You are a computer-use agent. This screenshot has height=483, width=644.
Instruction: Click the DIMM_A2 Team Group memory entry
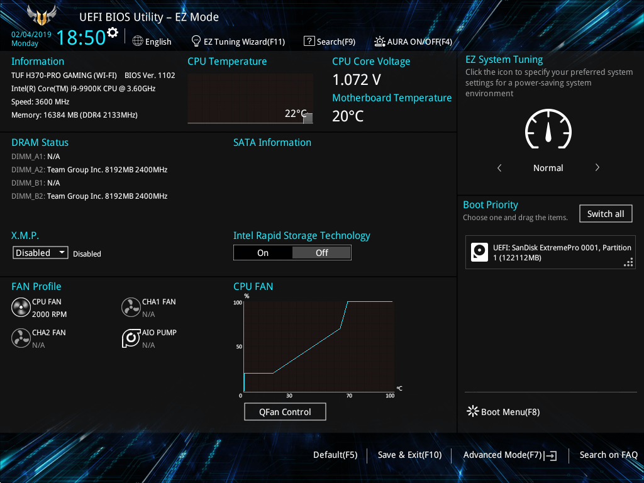pos(89,170)
